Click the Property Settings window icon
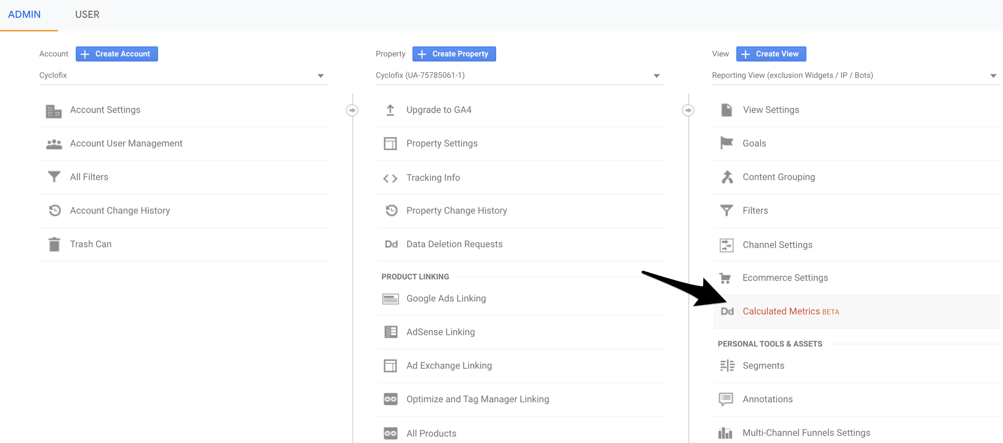Viewport: 1003px width, 443px height. pos(390,143)
